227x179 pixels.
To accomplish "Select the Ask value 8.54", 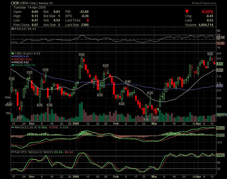I will (x=57, y=20).
